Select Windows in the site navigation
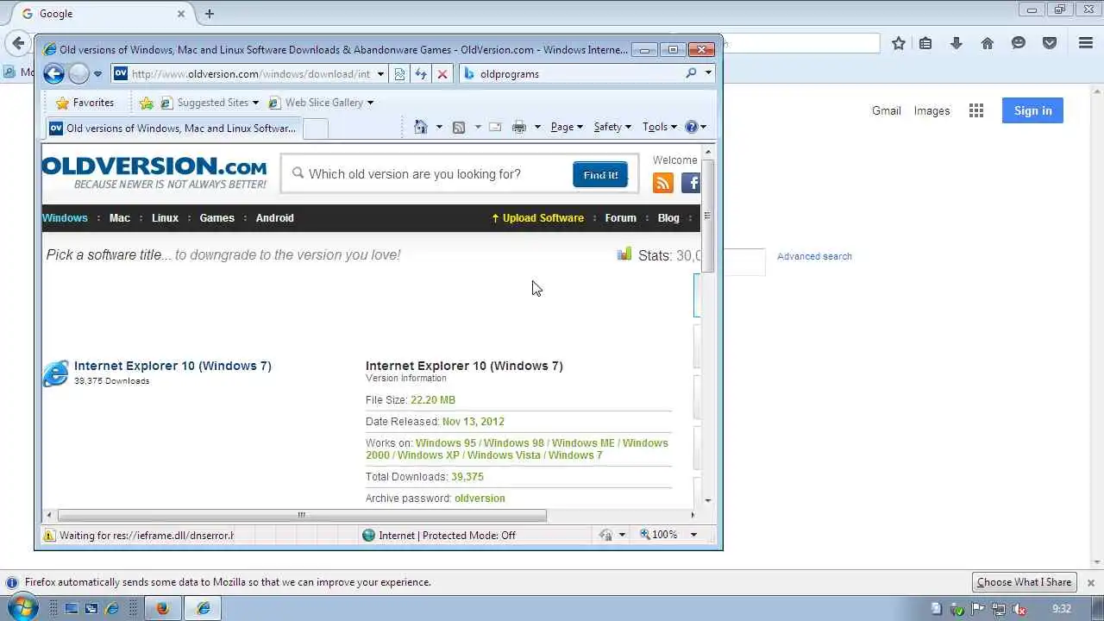The image size is (1104, 621). [65, 218]
